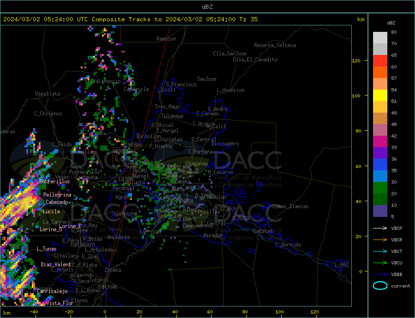Click the Ugarteche place label
The height and width of the screenshot is (318, 415).
click(125, 214)
